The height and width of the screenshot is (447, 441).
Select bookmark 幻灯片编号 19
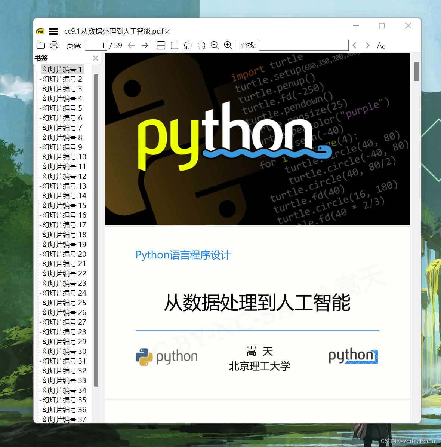coord(64,244)
